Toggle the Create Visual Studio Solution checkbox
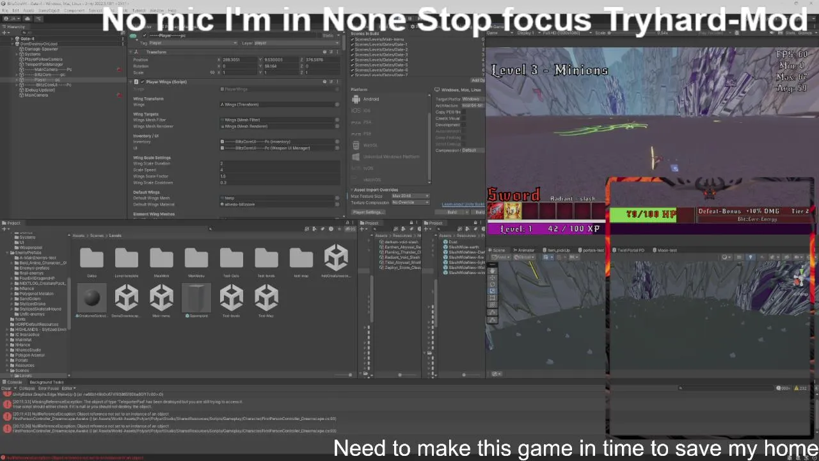 [x=464, y=118]
